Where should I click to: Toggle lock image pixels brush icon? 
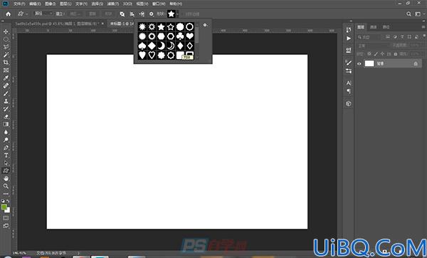pos(376,54)
